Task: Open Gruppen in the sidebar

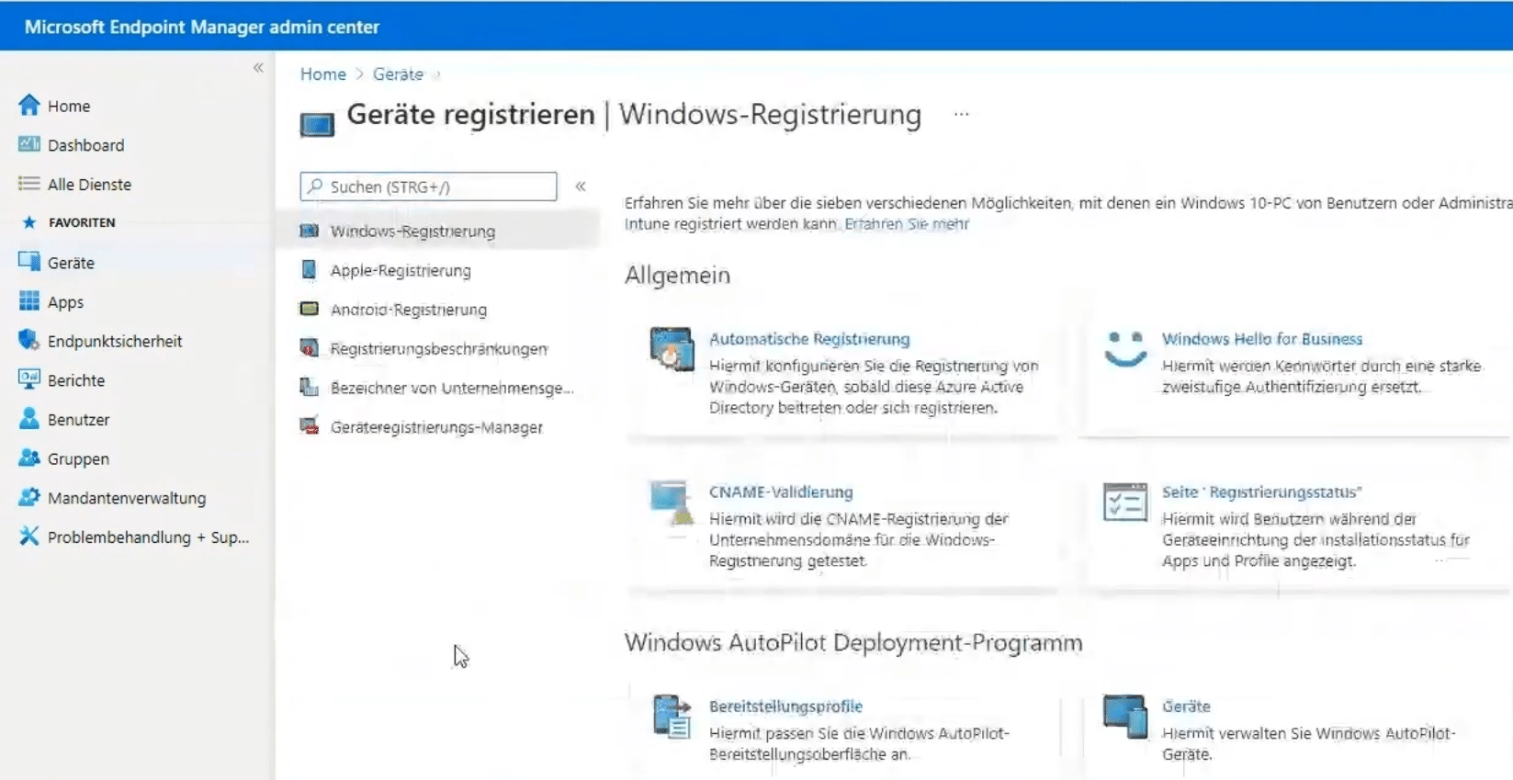Action: (78, 459)
